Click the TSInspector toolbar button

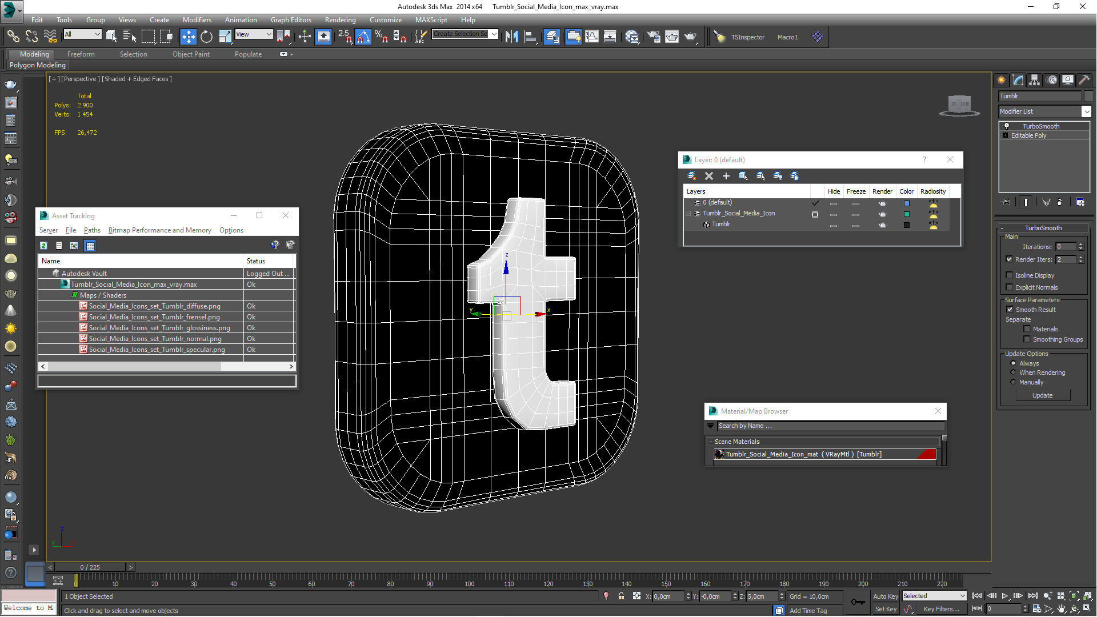(747, 37)
